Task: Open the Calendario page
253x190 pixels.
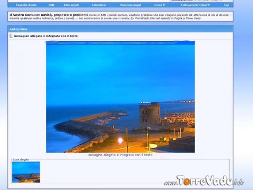Action: (x=99, y=5)
